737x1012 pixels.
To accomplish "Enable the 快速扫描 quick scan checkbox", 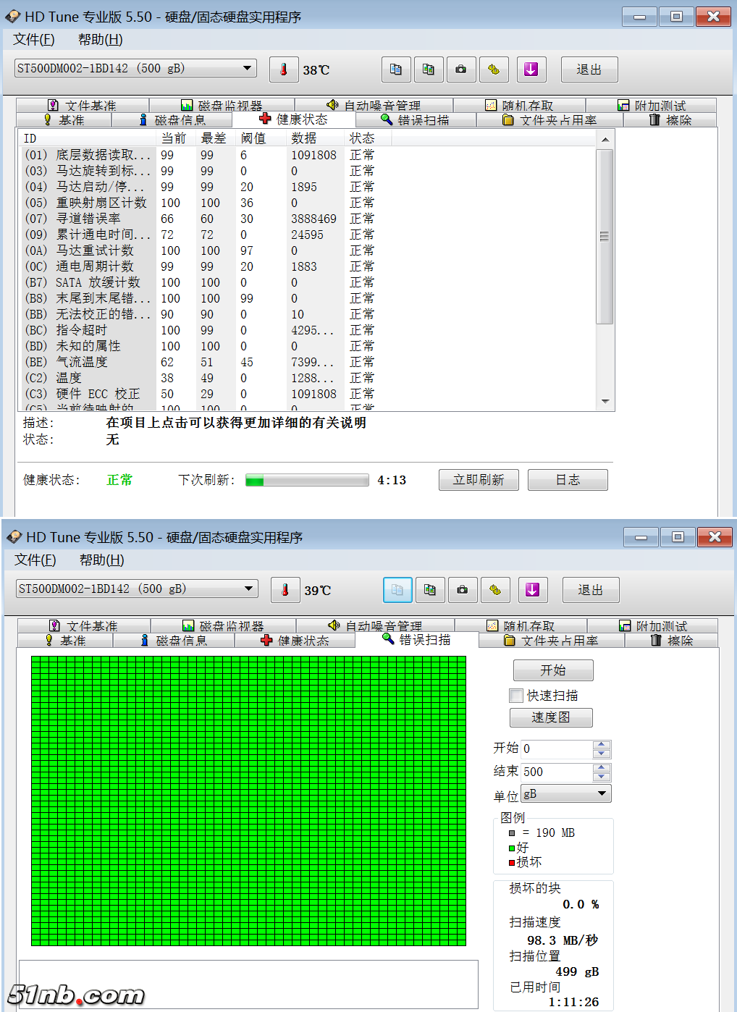I will 516,696.
